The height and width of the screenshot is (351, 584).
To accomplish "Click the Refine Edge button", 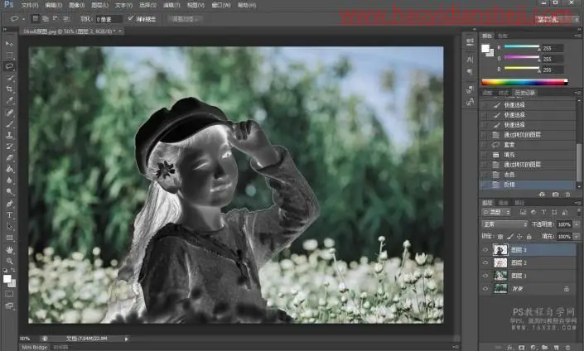I will [185, 18].
